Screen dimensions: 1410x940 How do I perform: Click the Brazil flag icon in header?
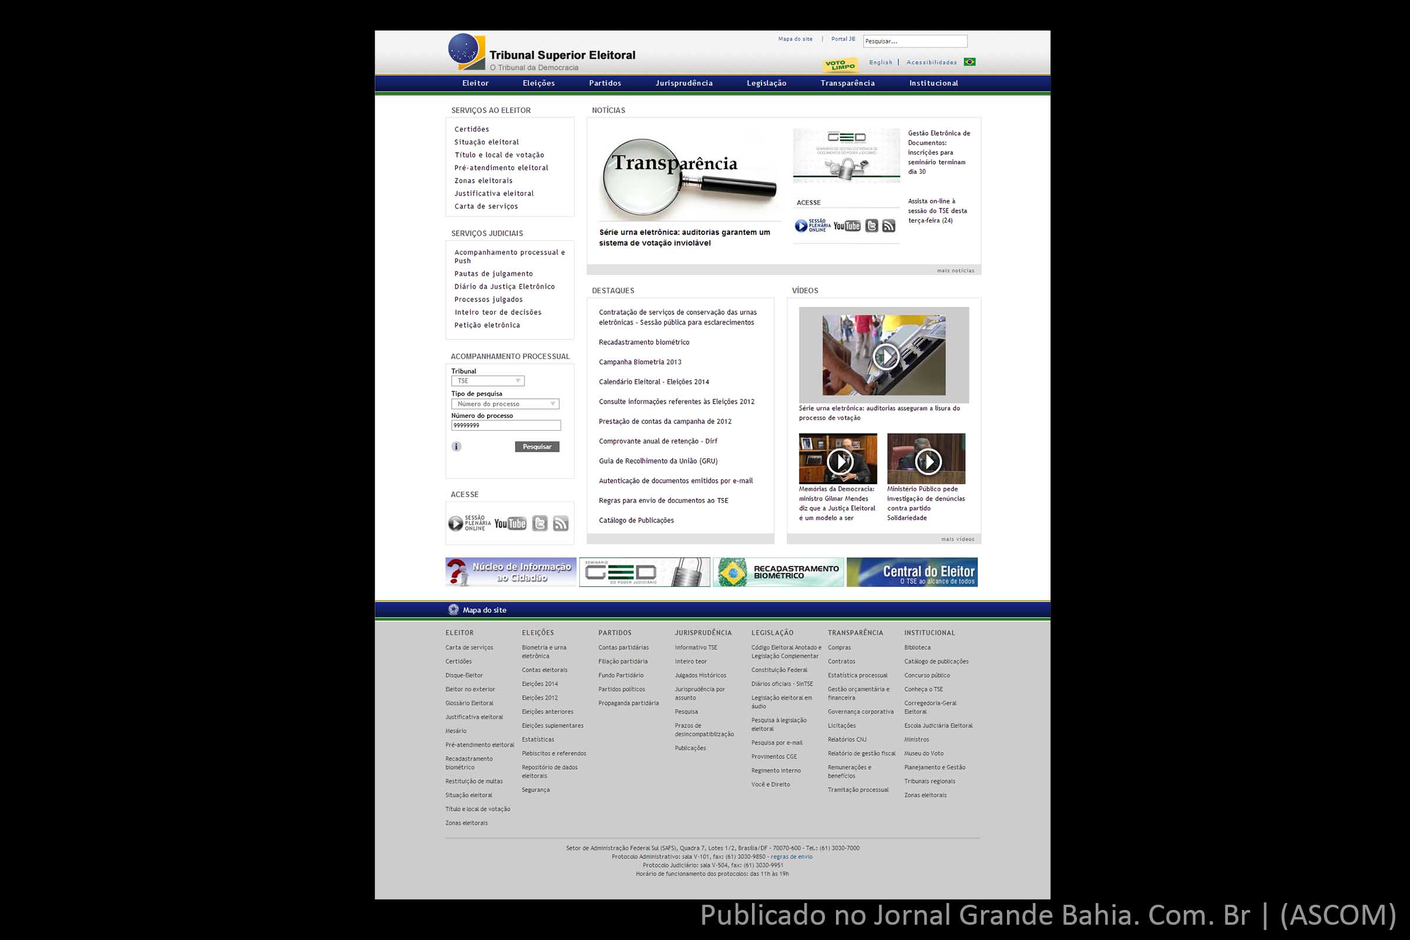coord(969,62)
